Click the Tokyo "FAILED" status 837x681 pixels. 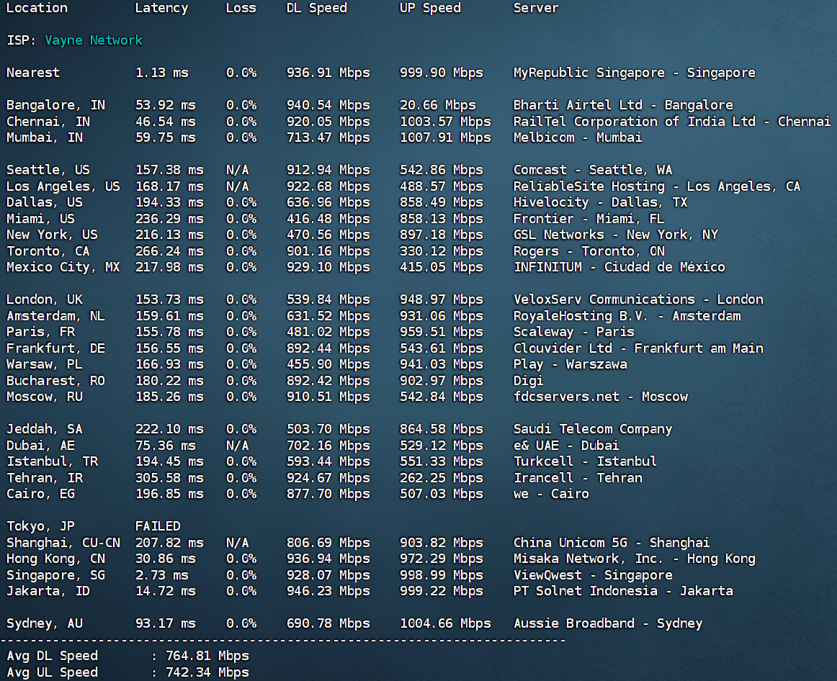(x=158, y=526)
